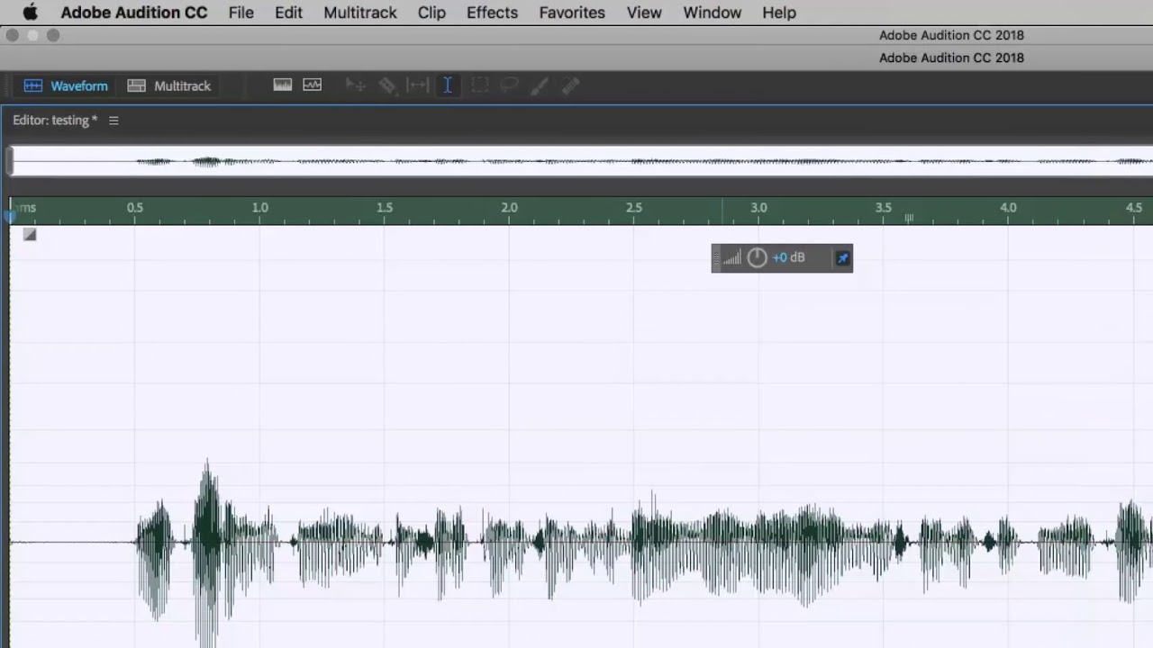
Task: Grab the HUD drag handle grip
Action: click(717, 258)
